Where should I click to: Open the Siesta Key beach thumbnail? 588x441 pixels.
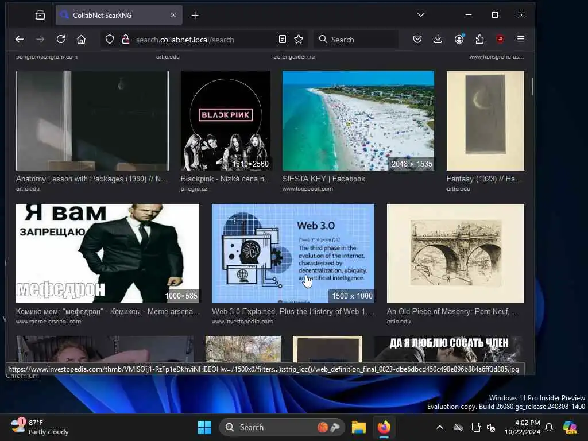pos(358,121)
